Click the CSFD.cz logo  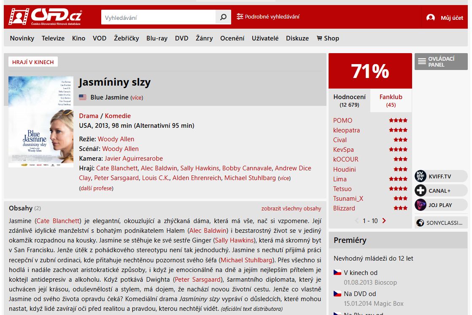click(x=45, y=16)
